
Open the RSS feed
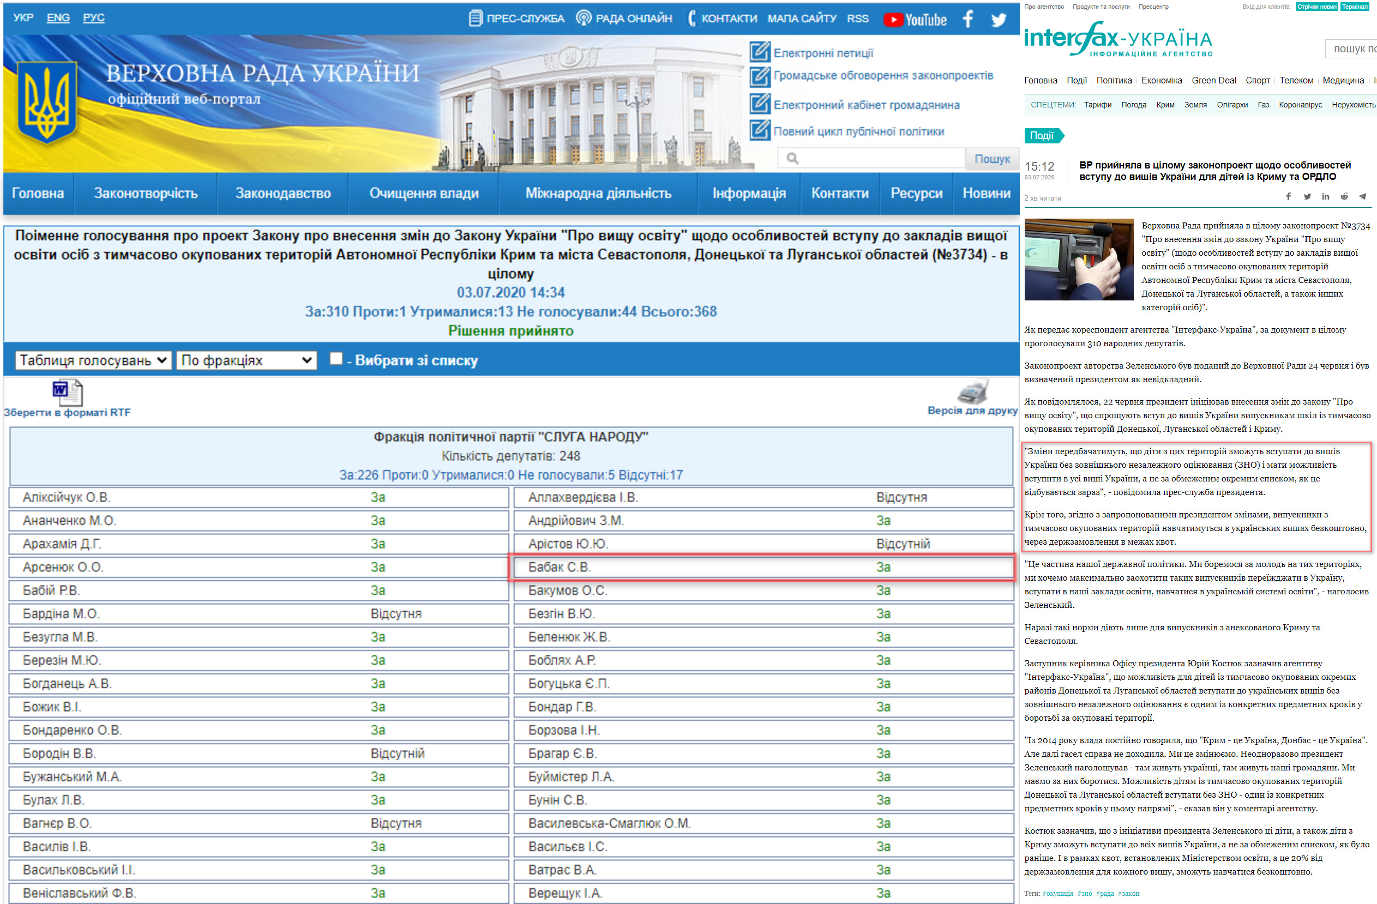tap(857, 18)
